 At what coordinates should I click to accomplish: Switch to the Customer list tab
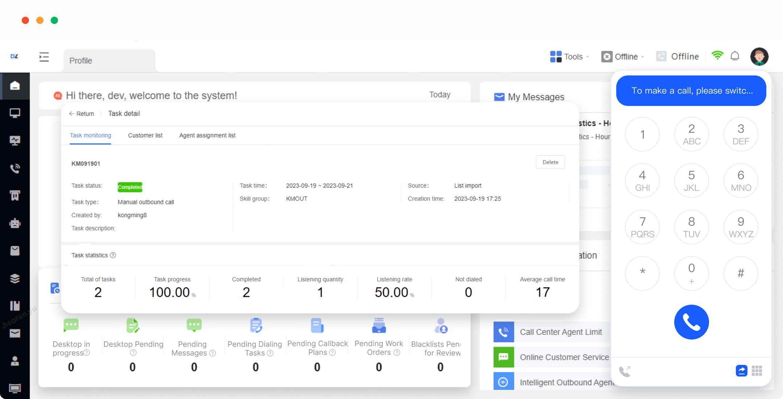[145, 135]
